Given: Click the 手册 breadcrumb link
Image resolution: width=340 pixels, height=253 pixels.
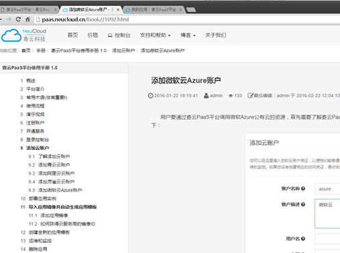Looking at the screenshot, I should click(x=41, y=51).
